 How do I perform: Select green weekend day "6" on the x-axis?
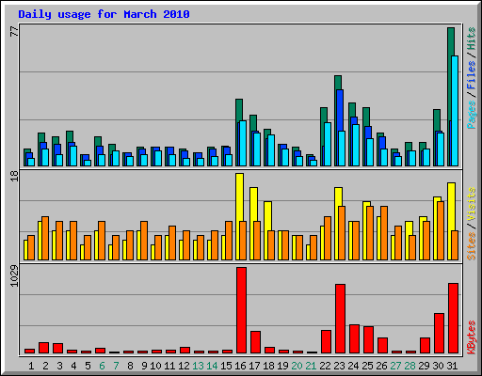pos(102,366)
